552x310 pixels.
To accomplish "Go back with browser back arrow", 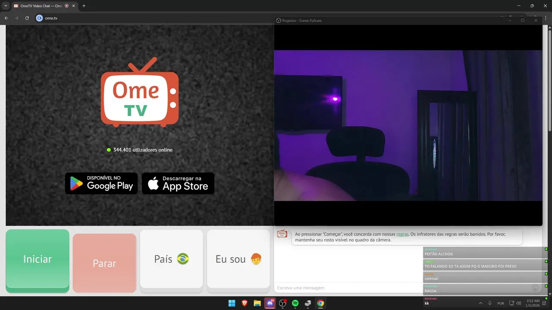I will 6,18.
